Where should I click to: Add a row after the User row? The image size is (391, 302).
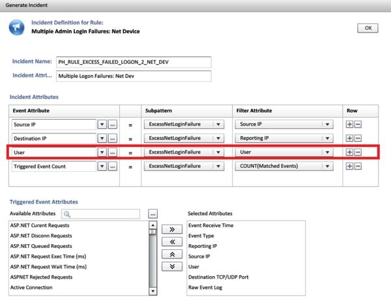point(350,152)
